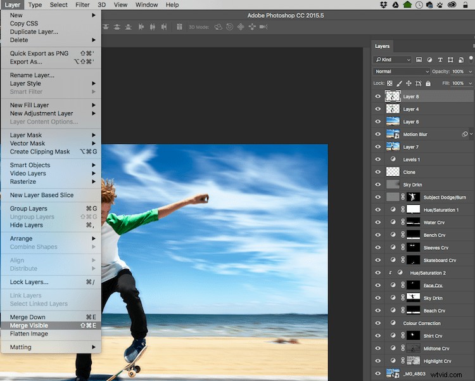The image size is (475, 381).
Task: Hide the Subject Dodge/Burn layer
Action: coord(377,197)
